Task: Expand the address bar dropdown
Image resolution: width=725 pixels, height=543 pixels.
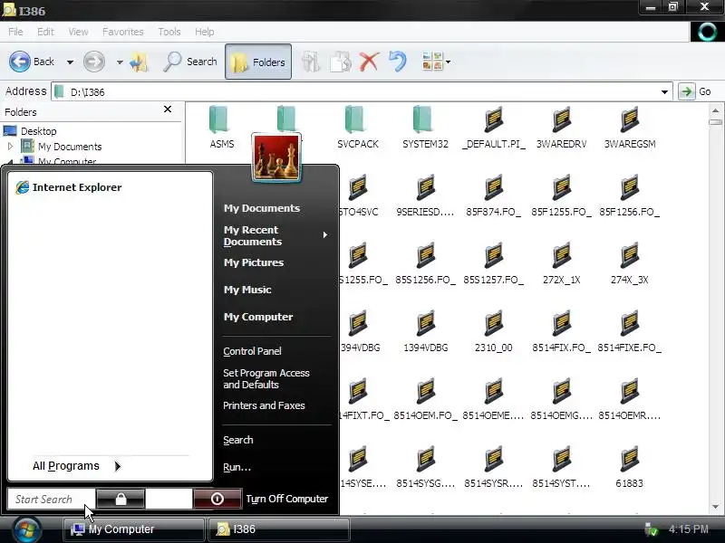Action: 664,92
